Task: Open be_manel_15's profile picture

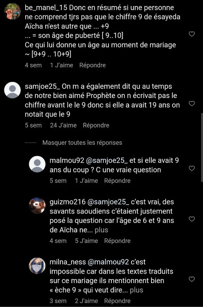Action: tap(13, 11)
